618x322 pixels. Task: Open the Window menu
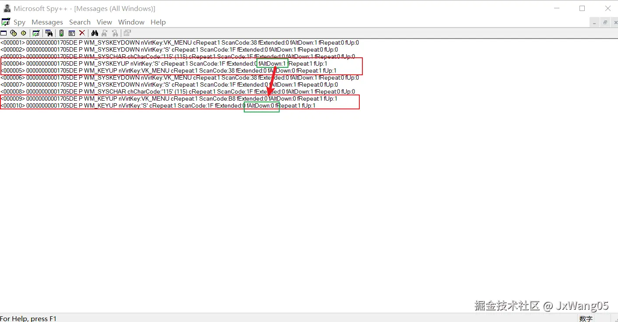[x=131, y=22]
